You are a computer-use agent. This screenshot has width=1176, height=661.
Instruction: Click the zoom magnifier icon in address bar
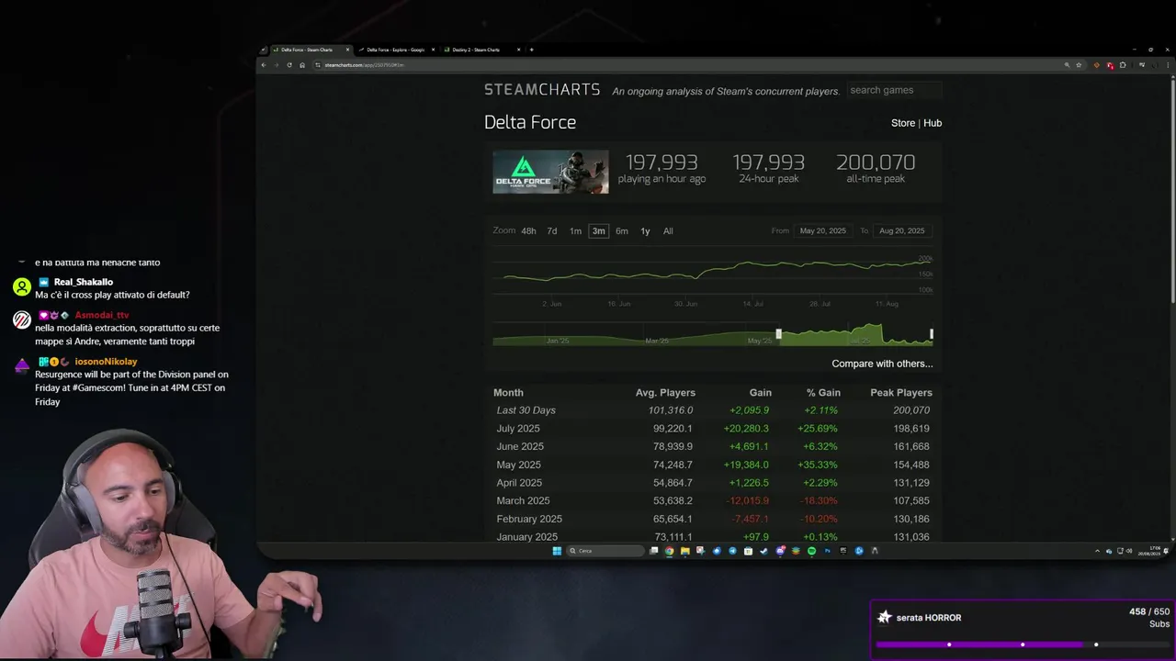pyautogui.click(x=1067, y=65)
